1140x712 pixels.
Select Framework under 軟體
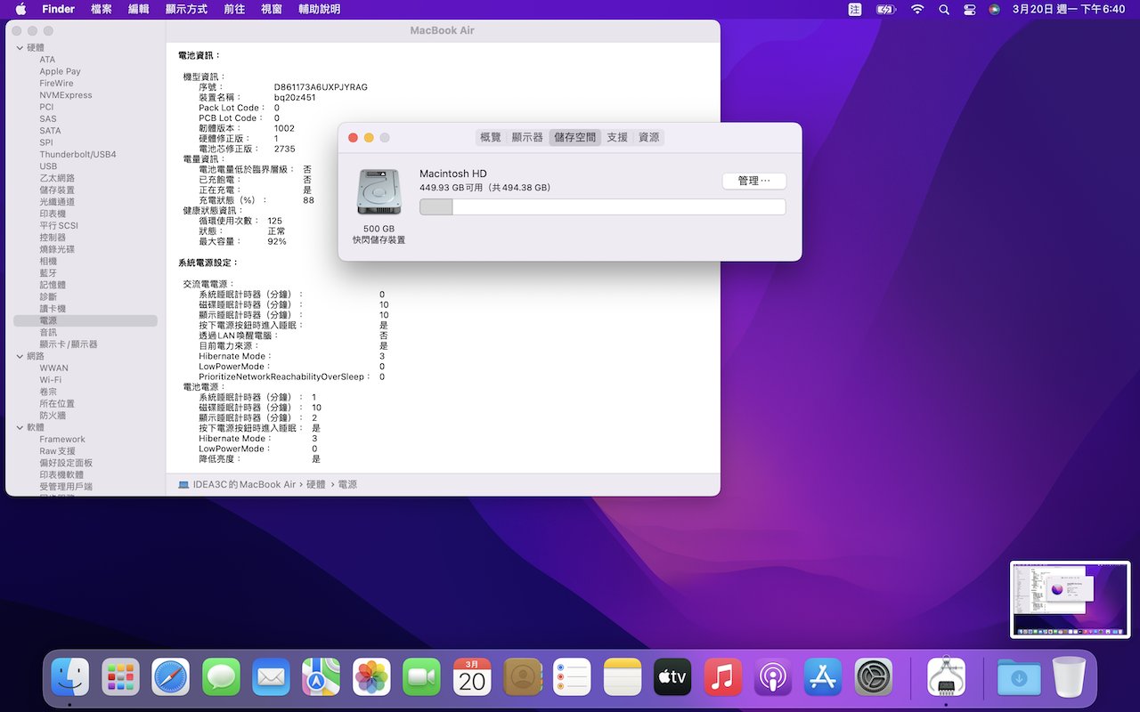(62, 440)
